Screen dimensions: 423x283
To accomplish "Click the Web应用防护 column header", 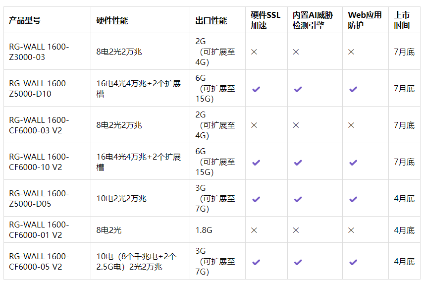I will [x=365, y=20].
